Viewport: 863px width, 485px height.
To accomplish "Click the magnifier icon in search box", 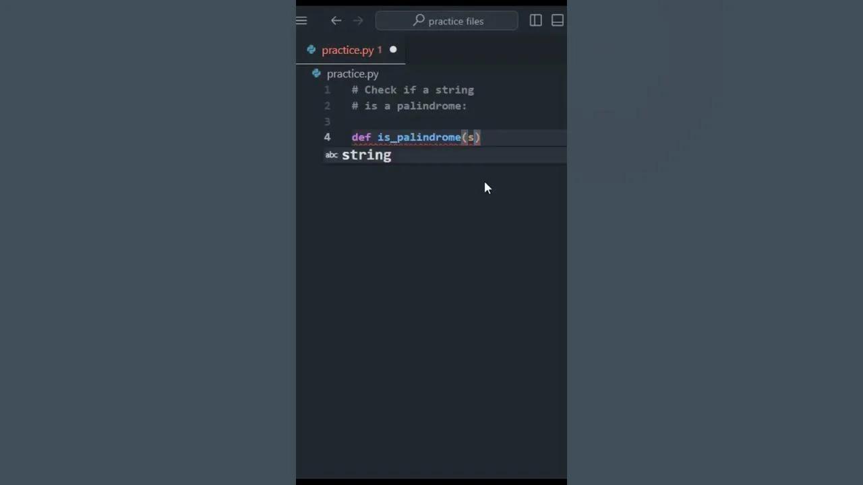I will tap(419, 20).
